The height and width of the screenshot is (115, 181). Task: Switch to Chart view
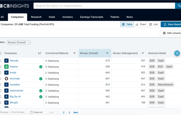click(140, 24)
